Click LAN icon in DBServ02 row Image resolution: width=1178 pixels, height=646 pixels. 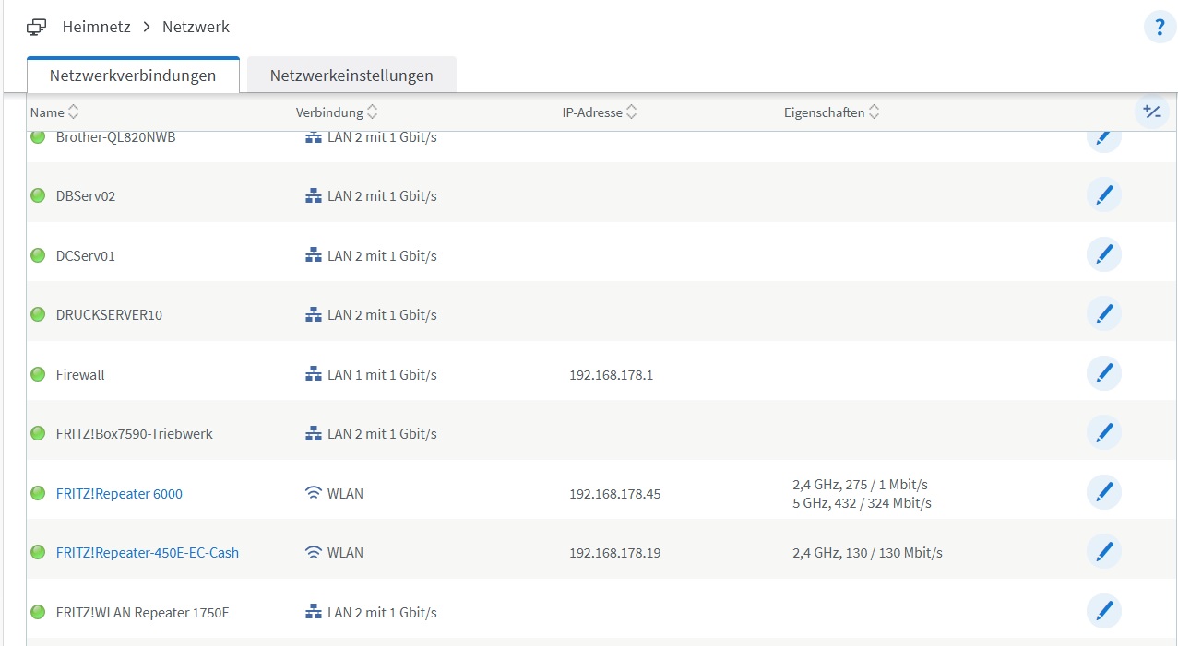click(x=314, y=195)
